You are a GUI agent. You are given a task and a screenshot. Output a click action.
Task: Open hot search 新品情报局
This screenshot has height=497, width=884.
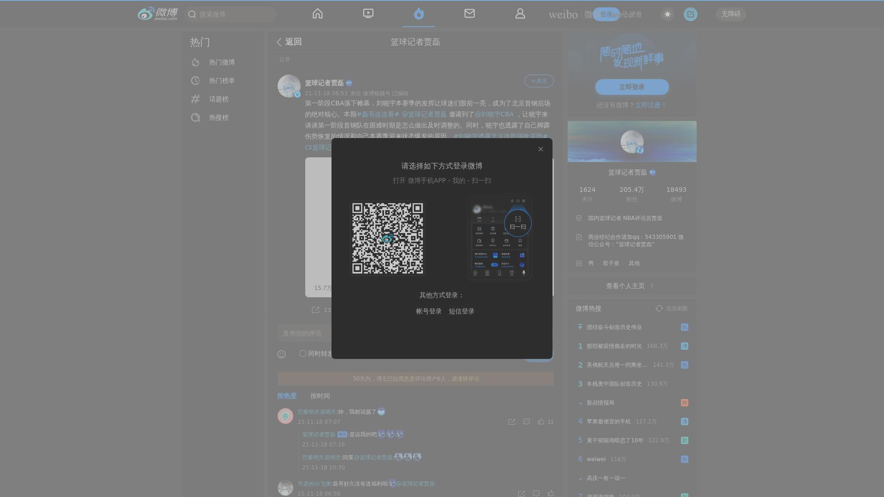click(600, 403)
